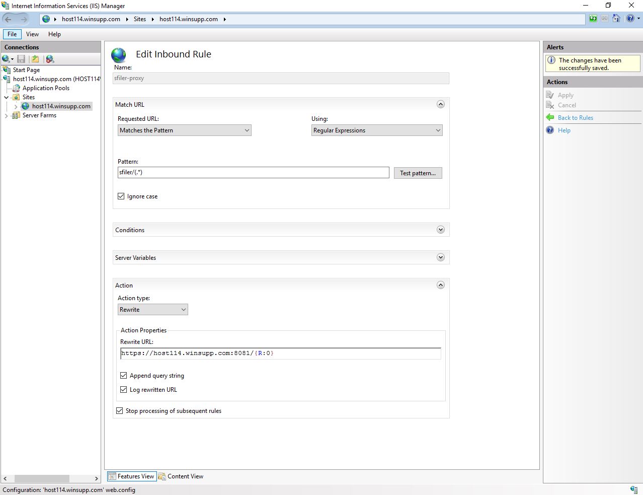Click the Cancel action icon

[550, 105]
